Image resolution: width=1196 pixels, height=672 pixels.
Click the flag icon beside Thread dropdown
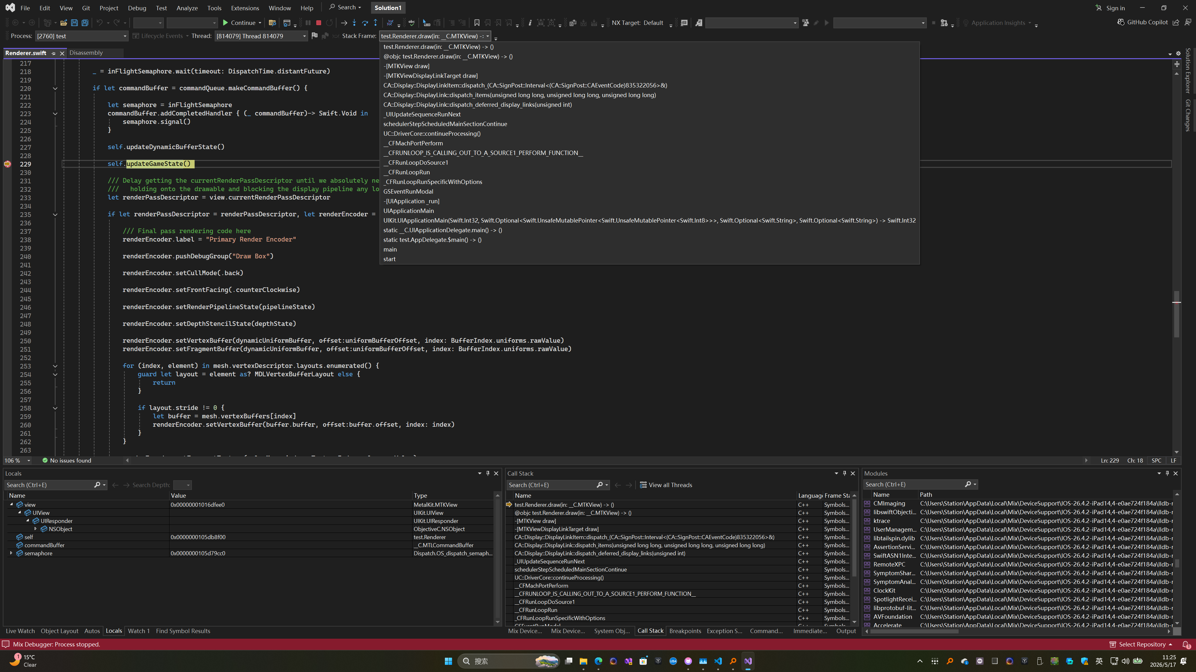coord(314,36)
